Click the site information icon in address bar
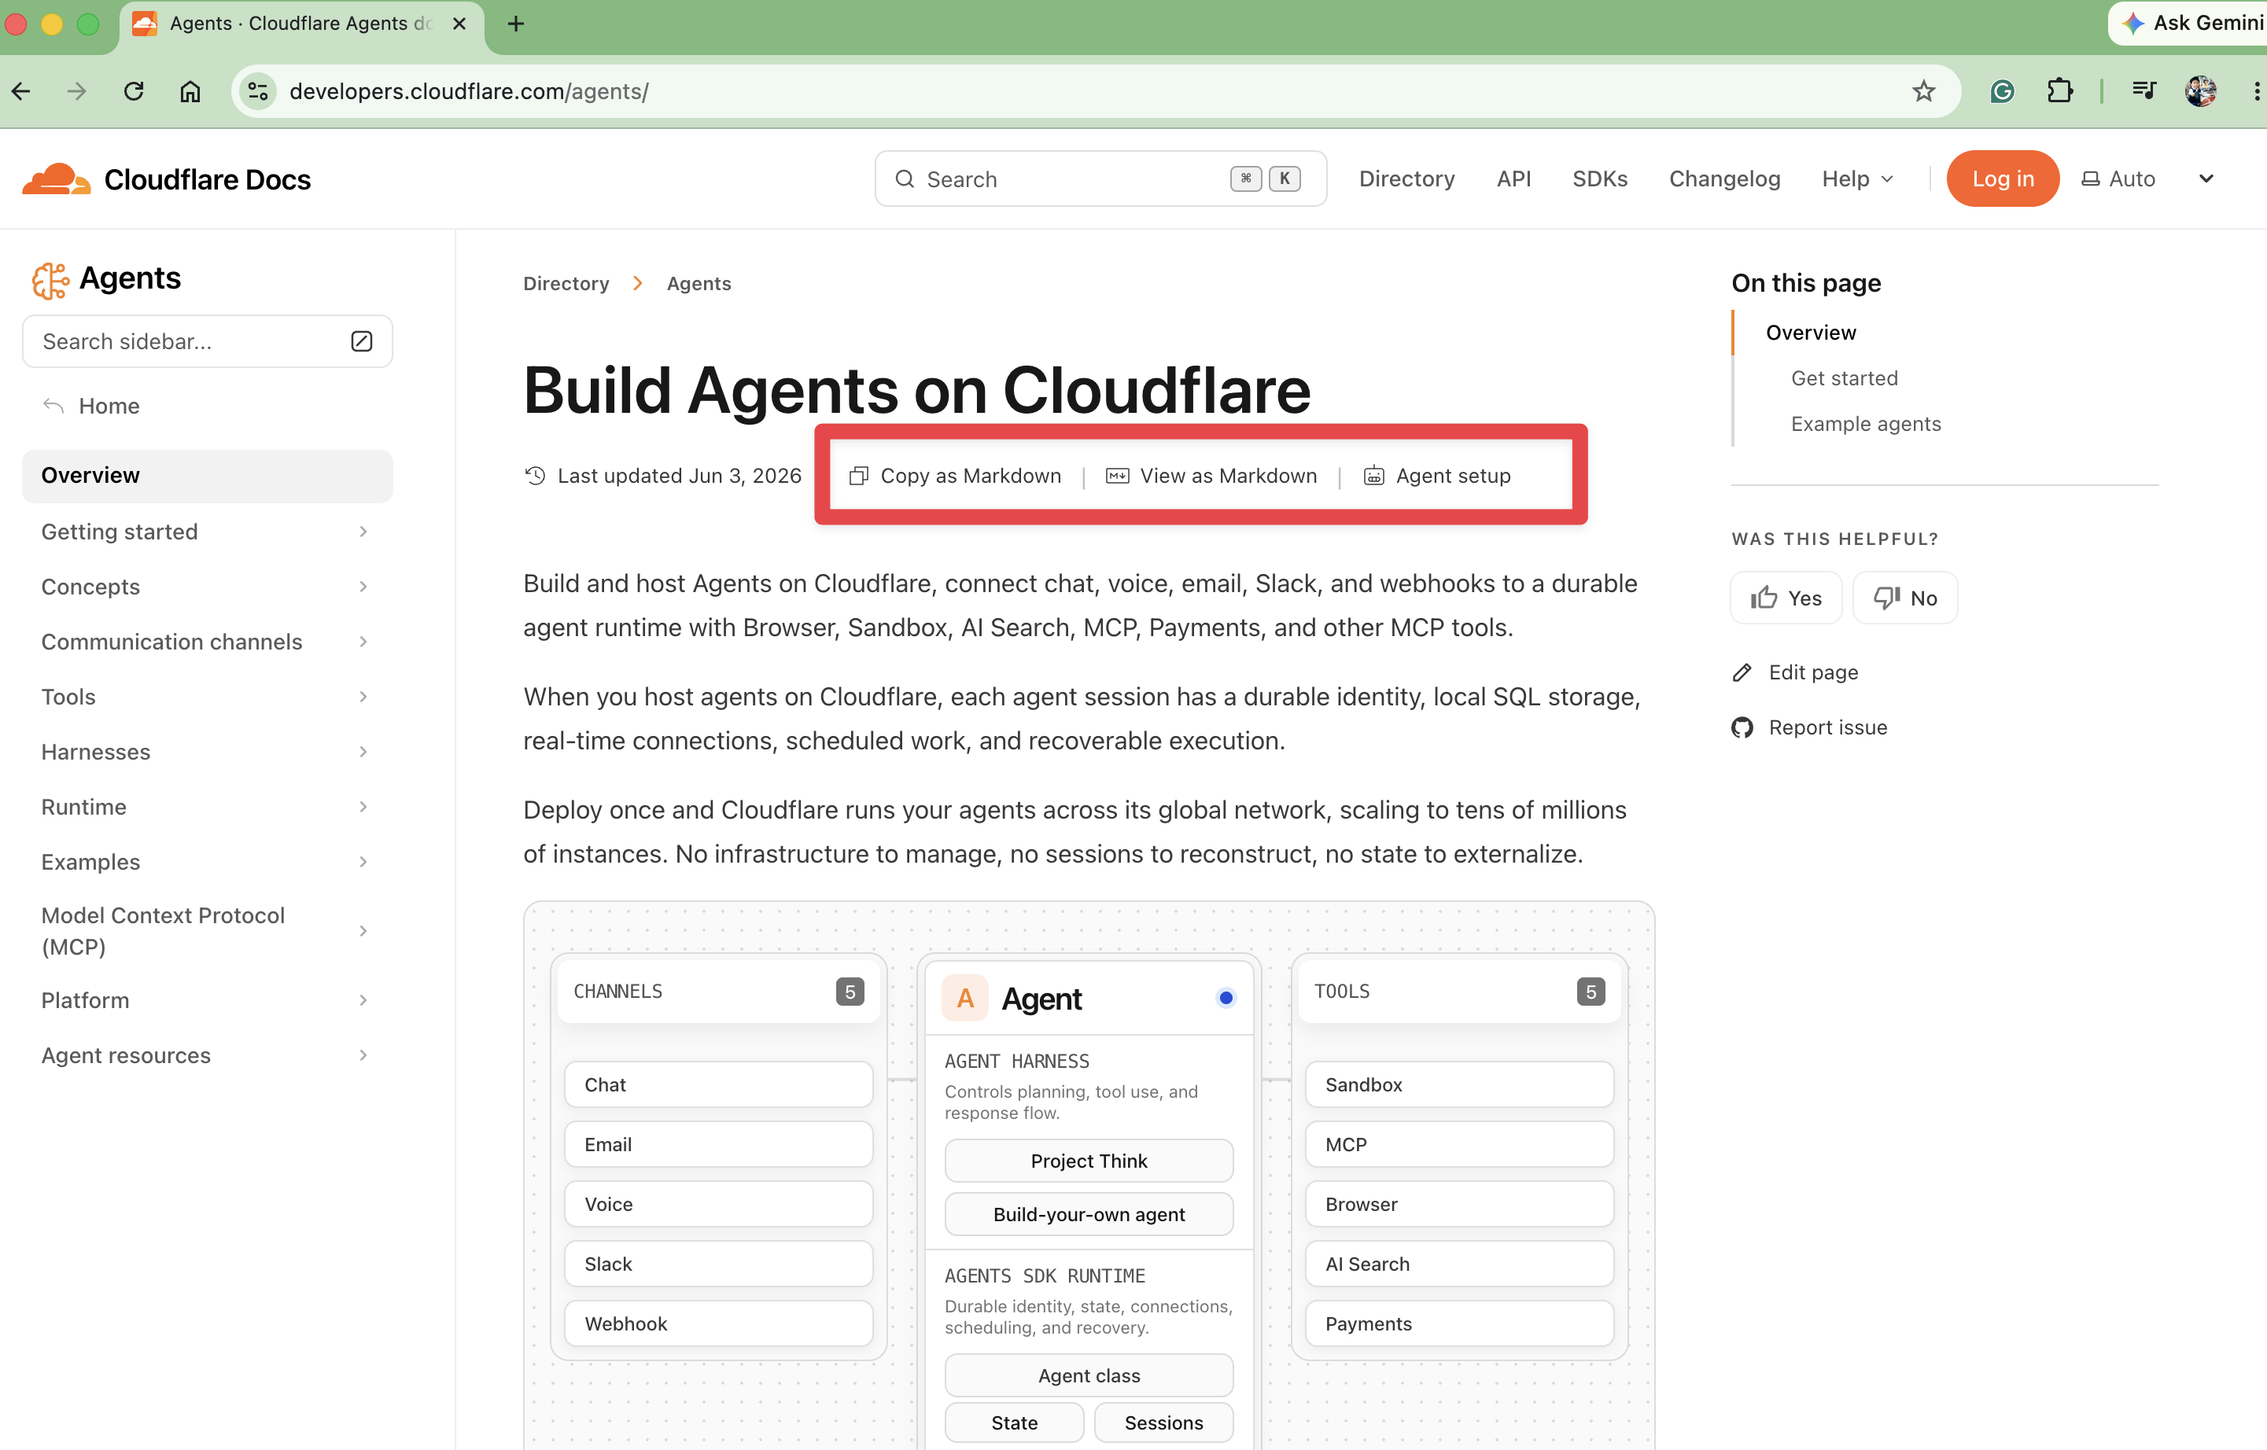 (x=257, y=91)
